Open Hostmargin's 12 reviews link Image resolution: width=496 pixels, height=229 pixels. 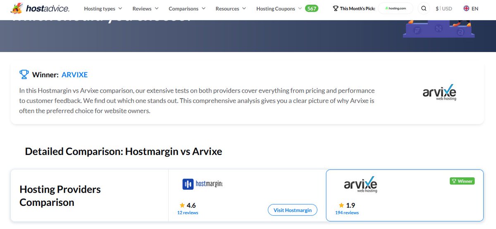[188, 213]
